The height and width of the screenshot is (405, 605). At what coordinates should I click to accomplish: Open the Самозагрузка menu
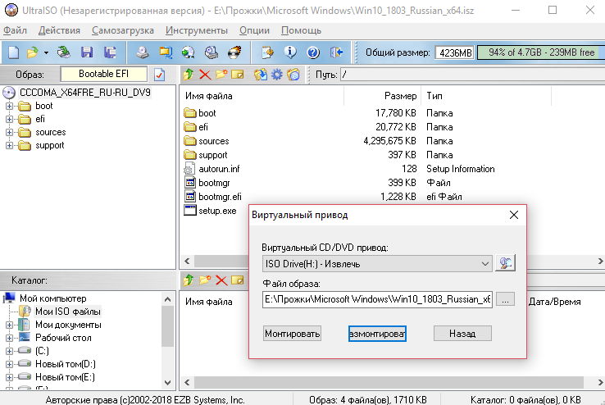(123, 30)
